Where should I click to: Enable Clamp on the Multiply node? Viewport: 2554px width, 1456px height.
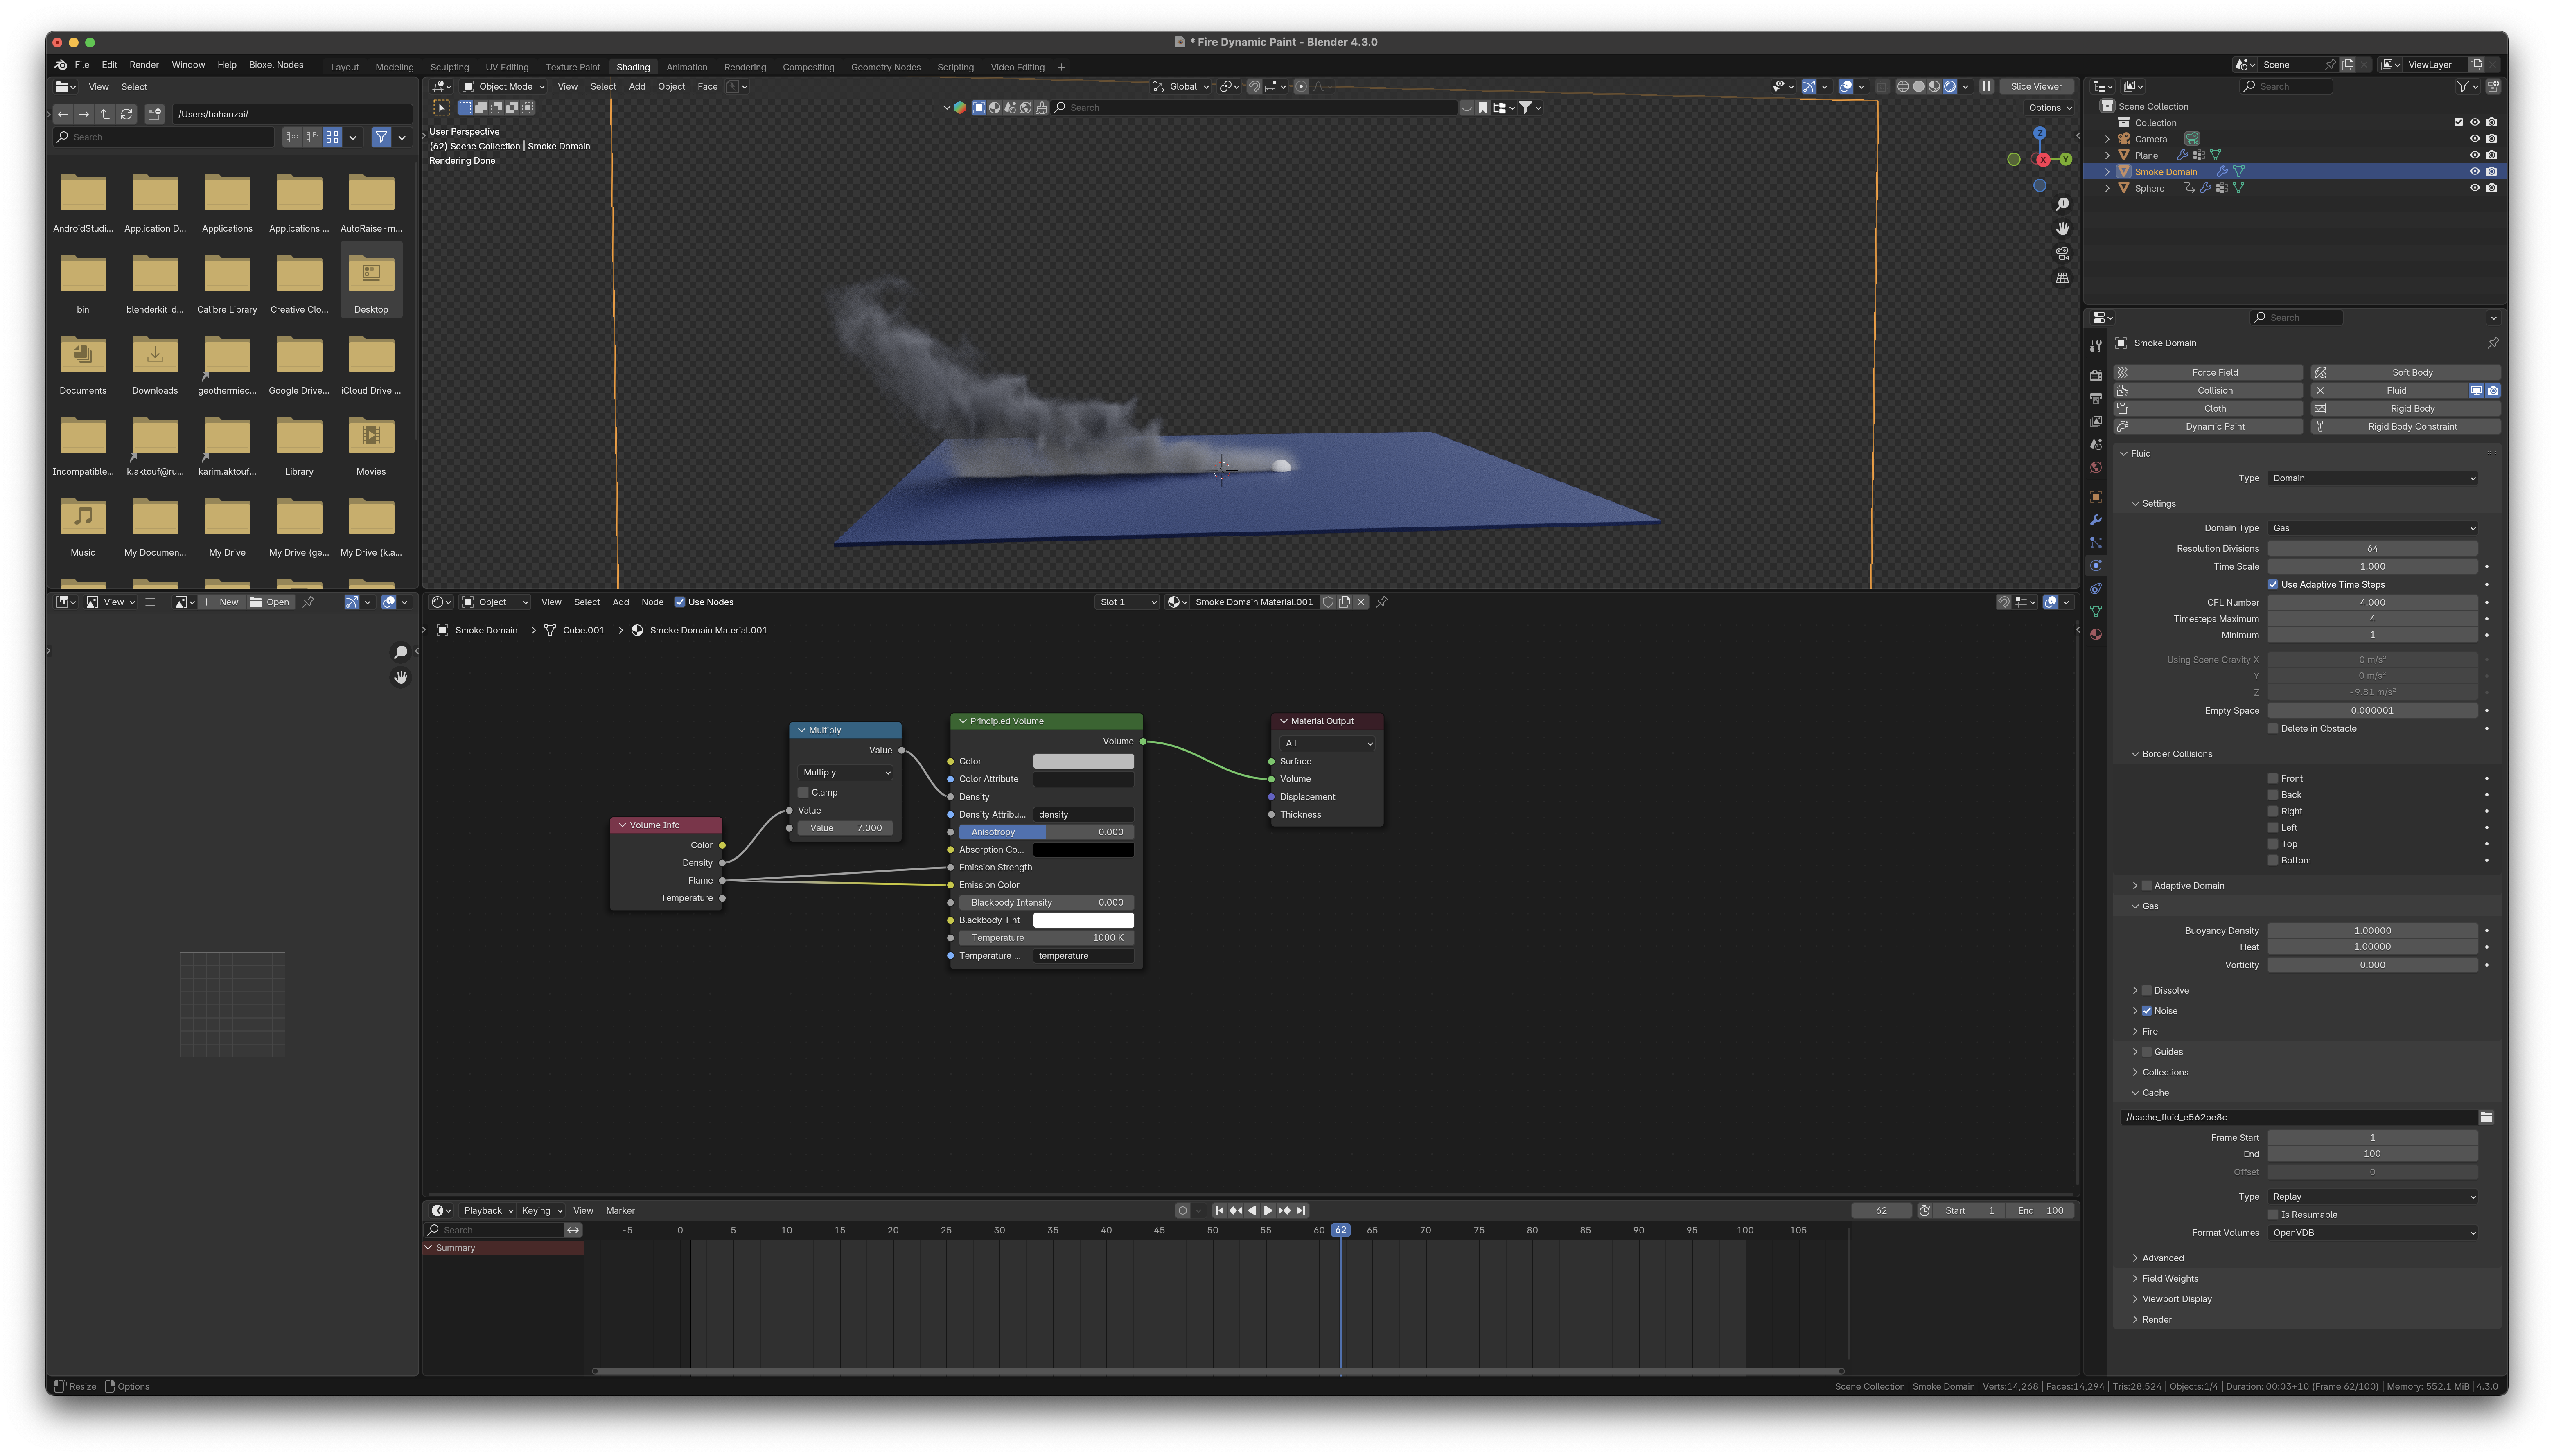pos(803,792)
